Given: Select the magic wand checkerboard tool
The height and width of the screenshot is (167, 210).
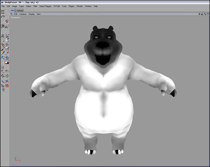Looking at the screenshot, I should [7, 45].
